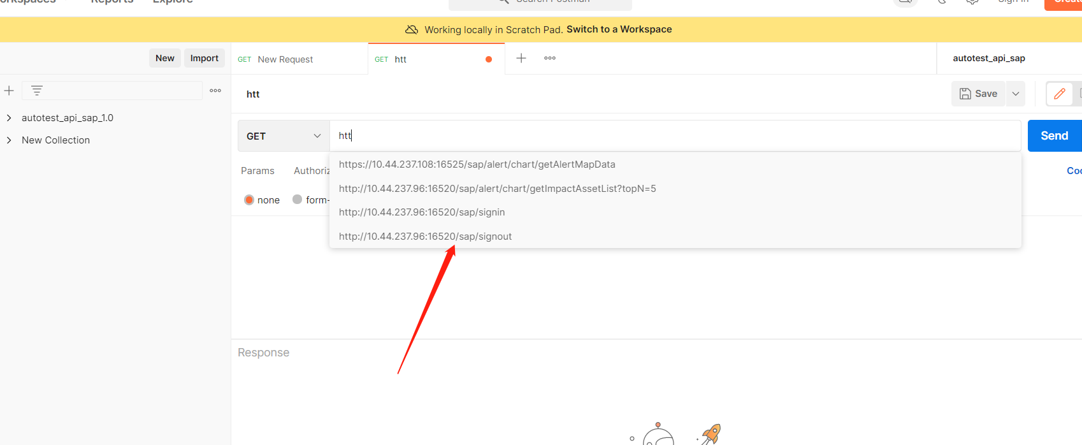The image size is (1082, 445).
Task: Select the autotest_api_sap_1.0 collection name
Action: (x=68, y=118)
